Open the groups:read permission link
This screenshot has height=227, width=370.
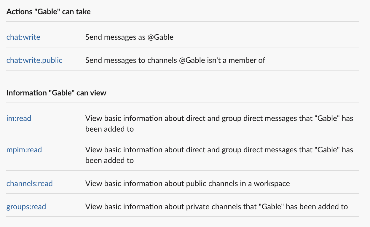point(26,207)
